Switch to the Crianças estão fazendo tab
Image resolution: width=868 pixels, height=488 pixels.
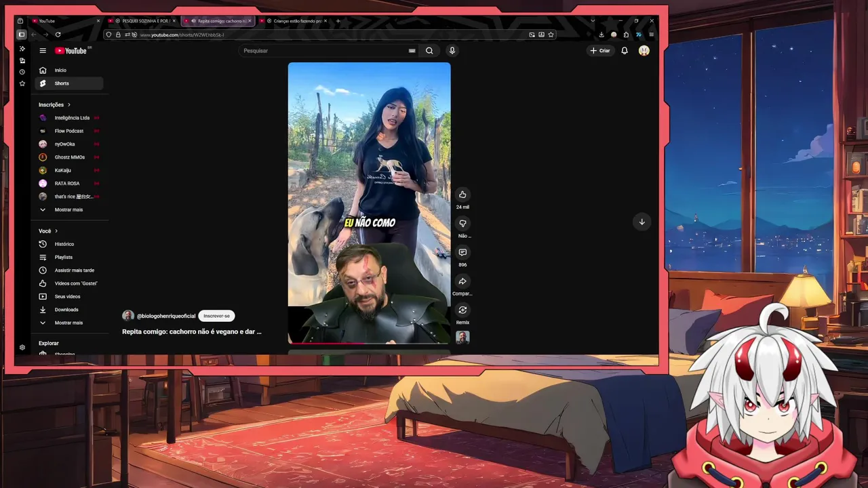tap(293, 21)
